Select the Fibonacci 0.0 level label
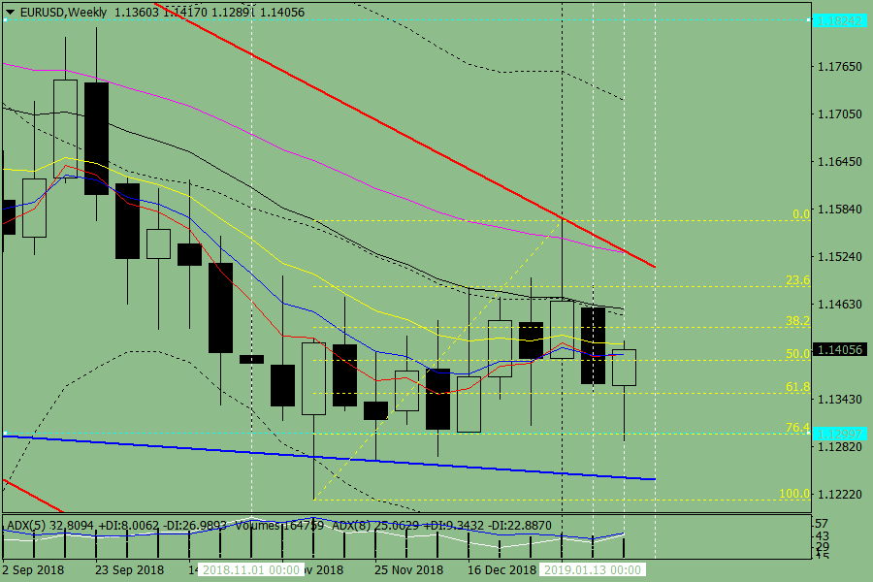 click(801, 214)
